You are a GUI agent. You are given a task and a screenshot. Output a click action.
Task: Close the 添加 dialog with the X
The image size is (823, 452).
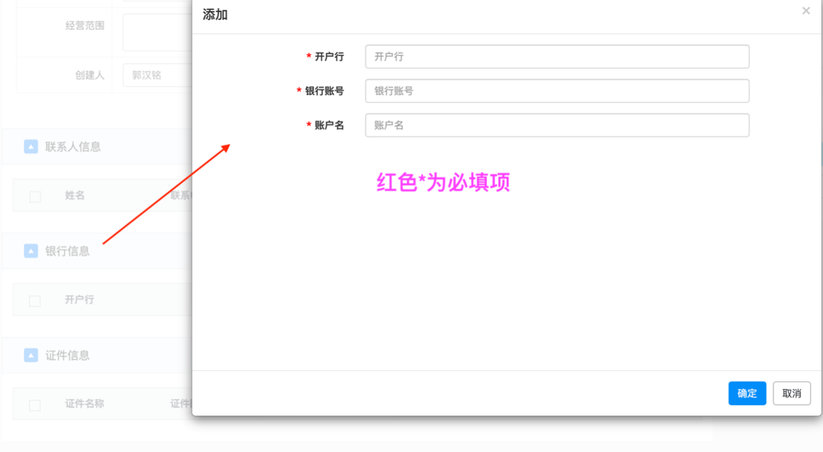click(x=805, y=11)
